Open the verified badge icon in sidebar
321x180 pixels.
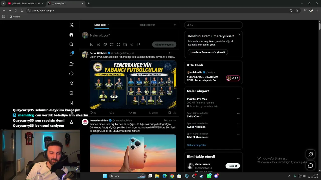pos(71,93)
